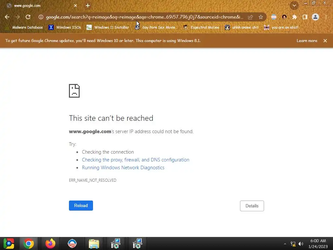The image size is (333, 250).
Task: Expand the tab search dropdown arrow
Action: click(294, 6)
